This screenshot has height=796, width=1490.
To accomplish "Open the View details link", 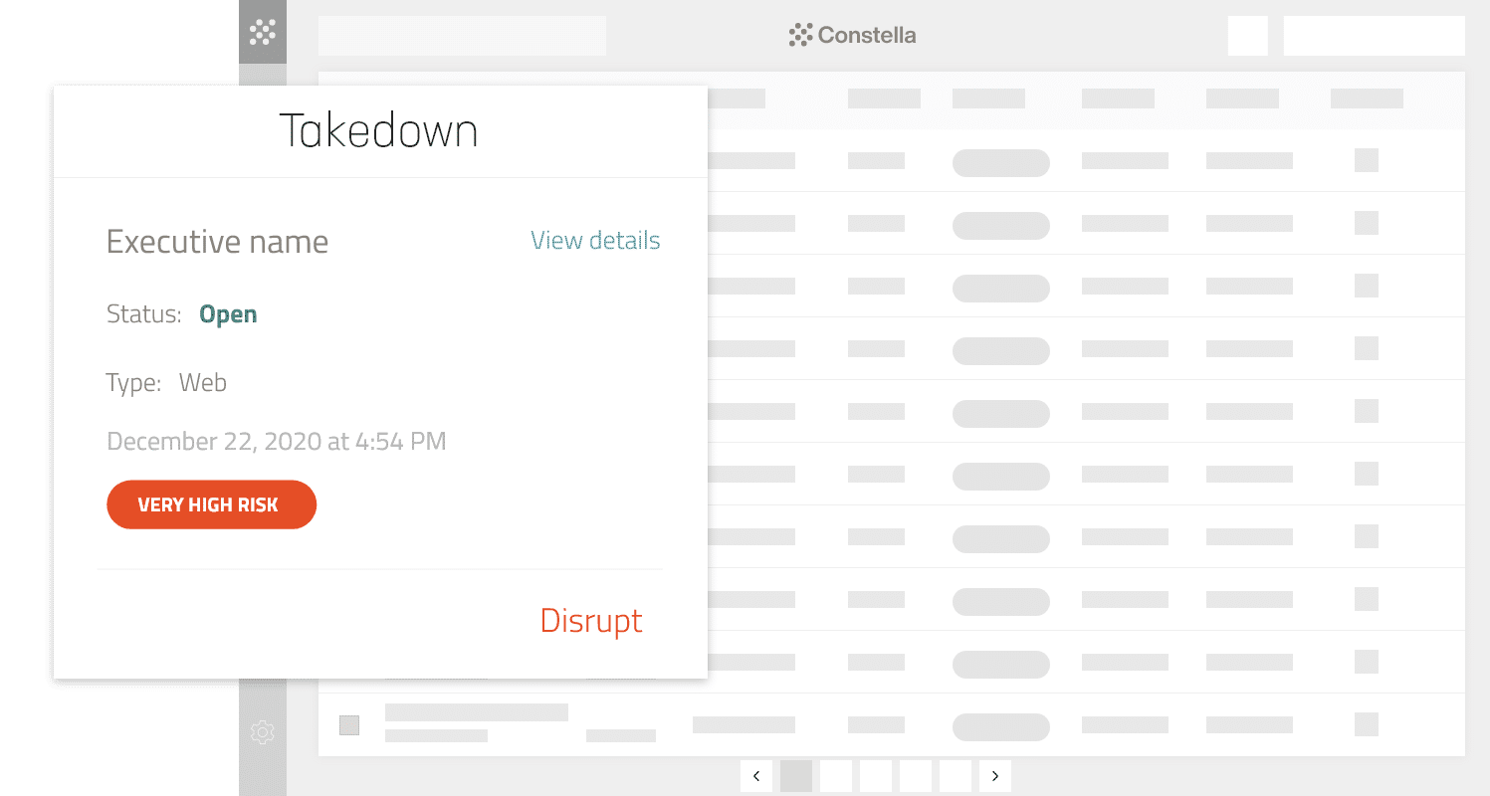I will pos(595,241).
